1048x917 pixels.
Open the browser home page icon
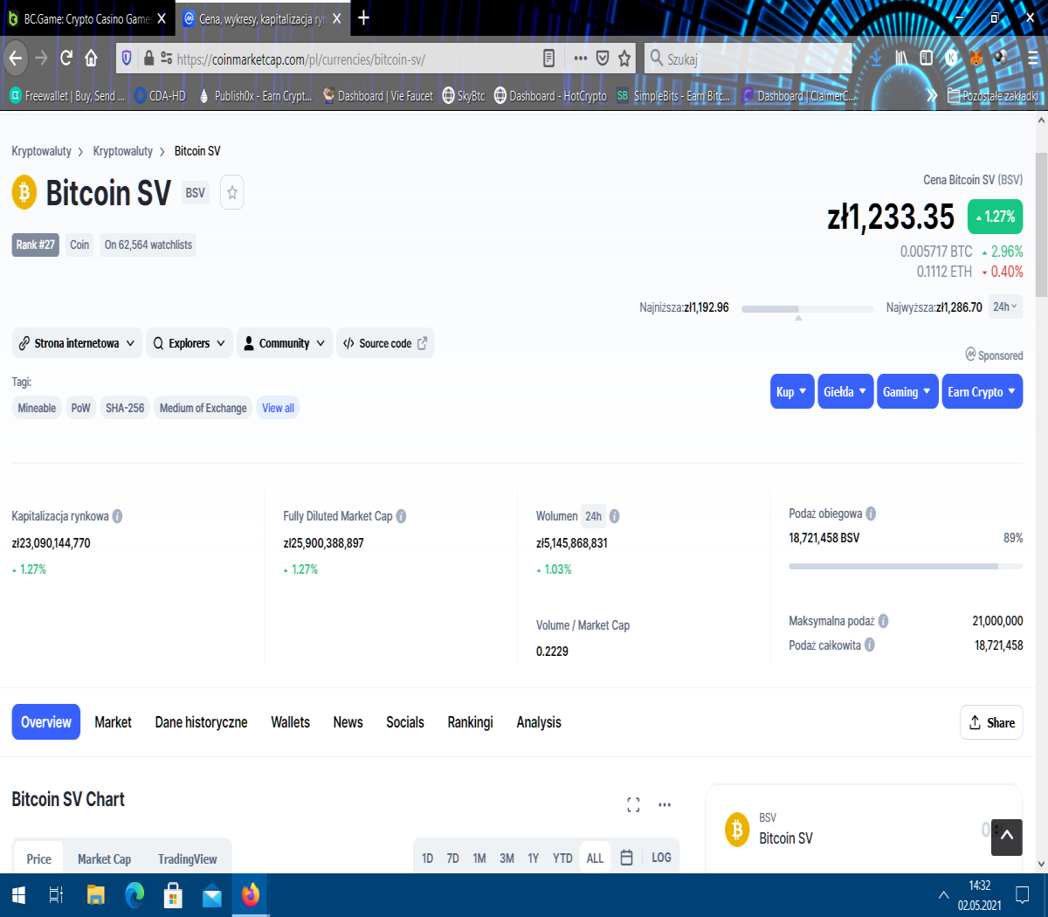point(91,59)
